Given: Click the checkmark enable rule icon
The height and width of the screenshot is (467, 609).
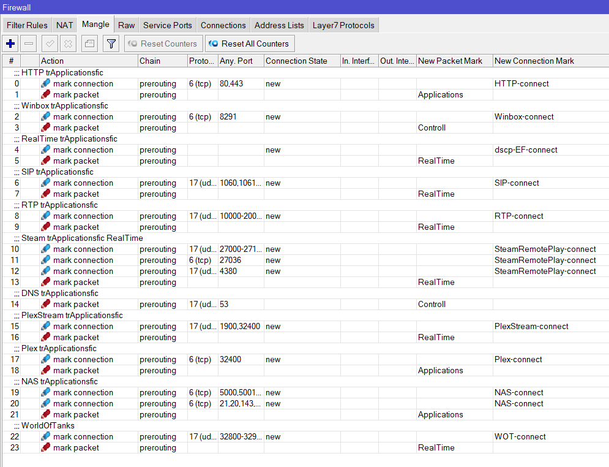Looking at the screenshot, I should (50, 44).
